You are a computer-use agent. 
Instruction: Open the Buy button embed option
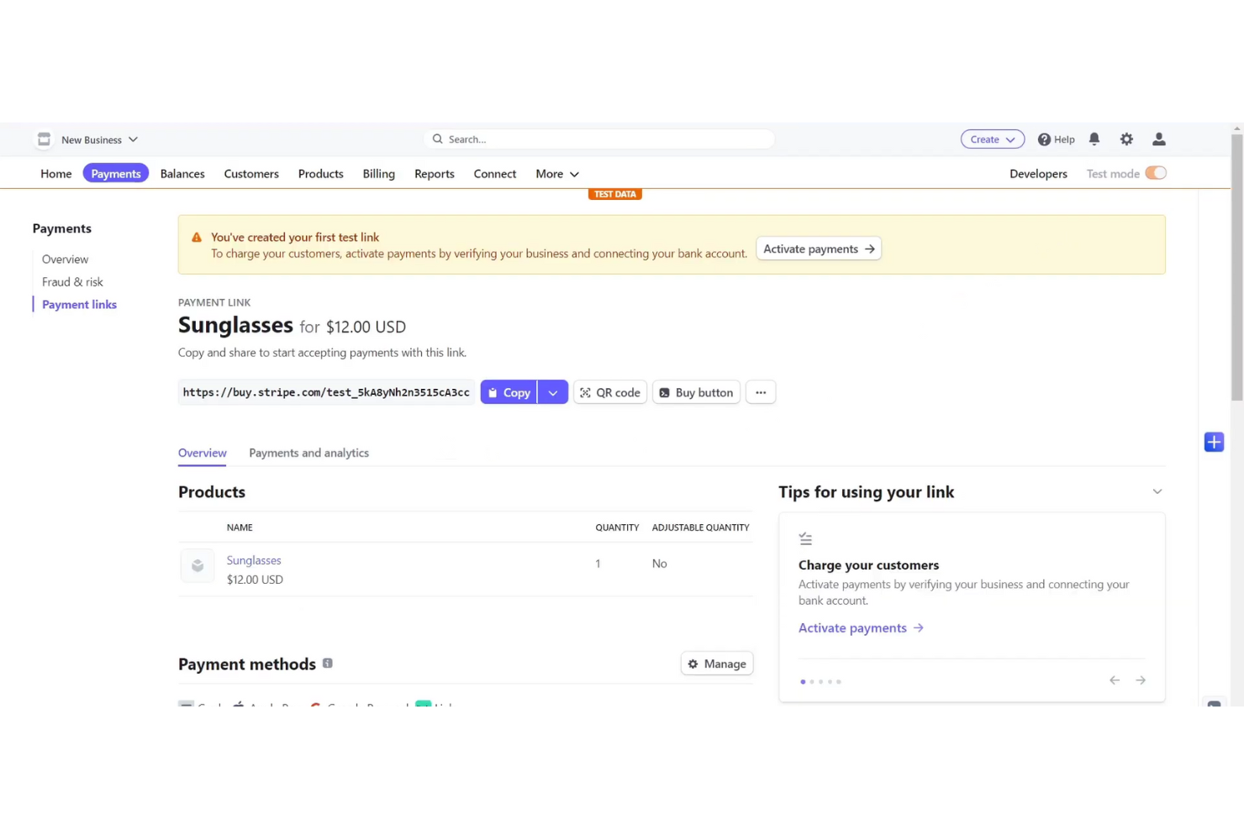(696, 392)
